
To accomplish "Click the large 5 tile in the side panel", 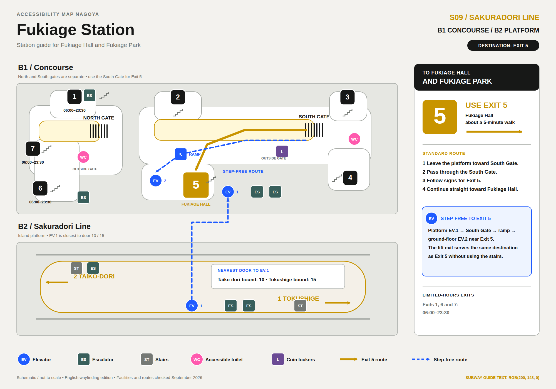I will (x=440, y=117).
